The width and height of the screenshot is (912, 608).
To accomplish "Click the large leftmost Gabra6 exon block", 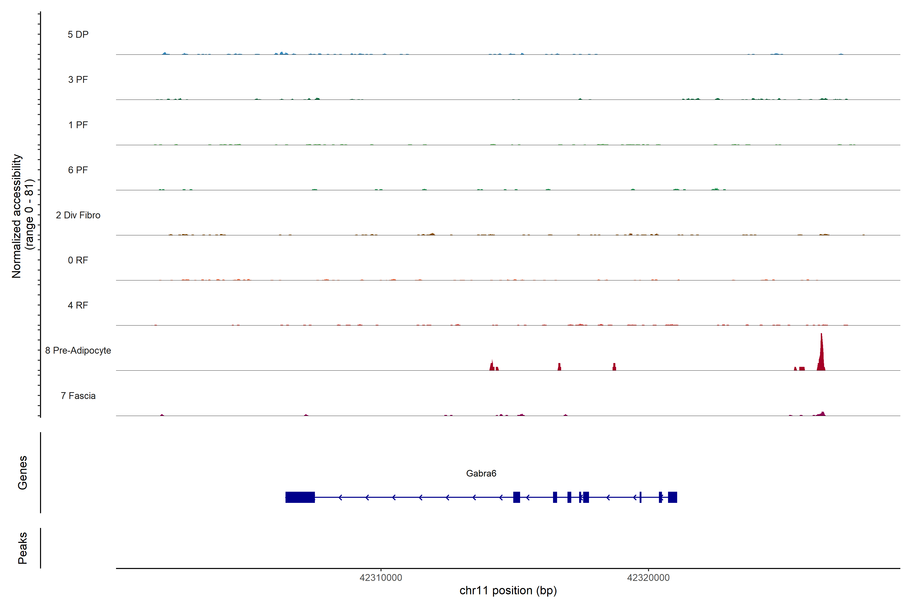I will (300, 497).
